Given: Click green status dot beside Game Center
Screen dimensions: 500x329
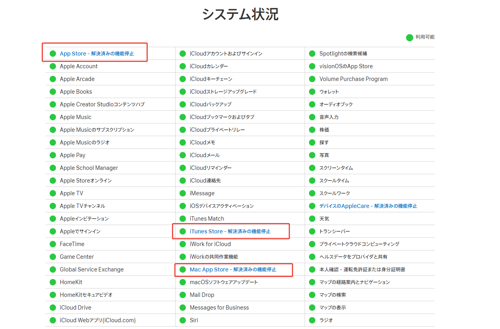Looking at the screenshot, I should pyautogui.click(x=53, y=257).
